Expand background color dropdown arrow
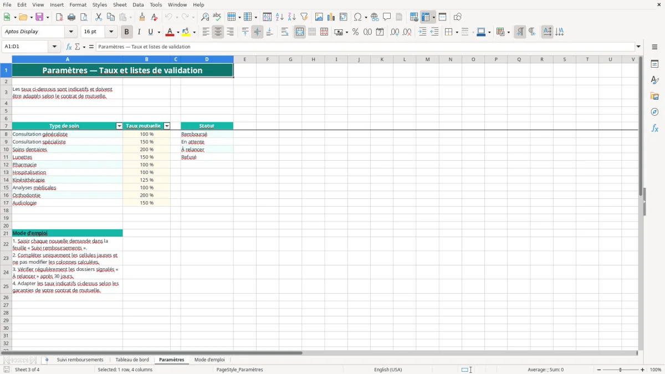 click(194, 32)
